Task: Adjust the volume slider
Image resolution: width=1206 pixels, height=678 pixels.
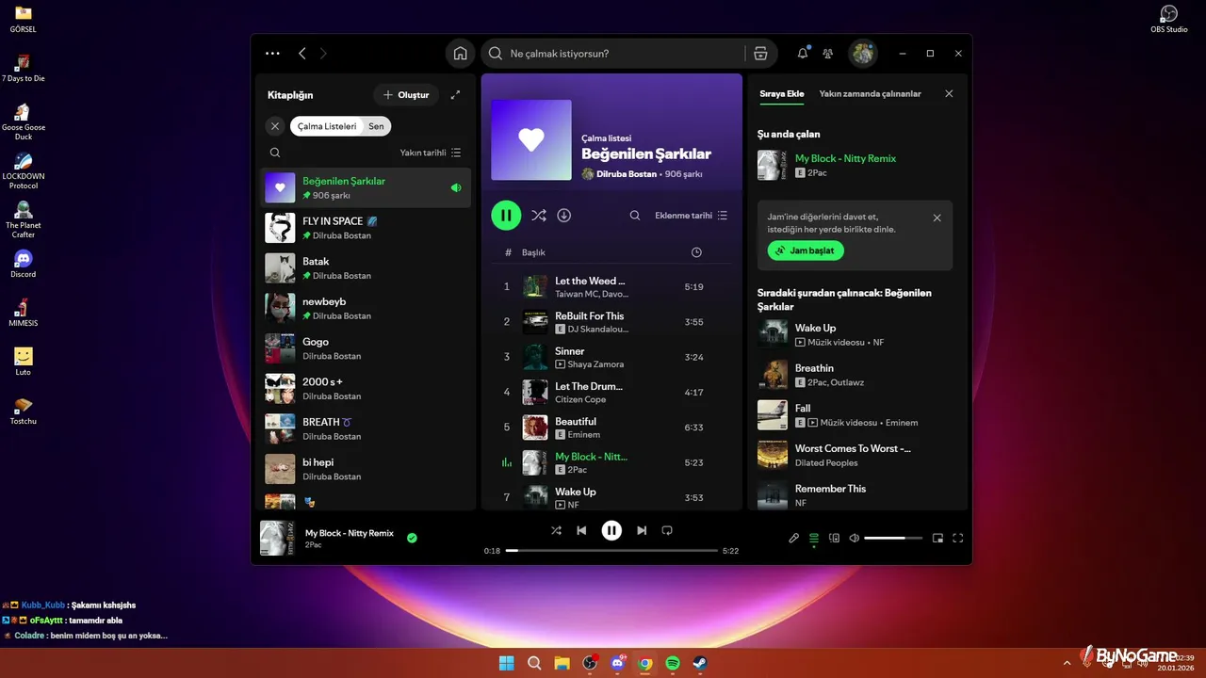Action: 892,539
